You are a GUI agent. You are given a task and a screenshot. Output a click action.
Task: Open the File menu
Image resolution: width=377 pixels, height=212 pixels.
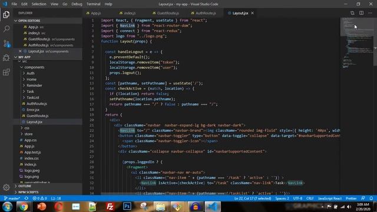click(x=14, y=4)
